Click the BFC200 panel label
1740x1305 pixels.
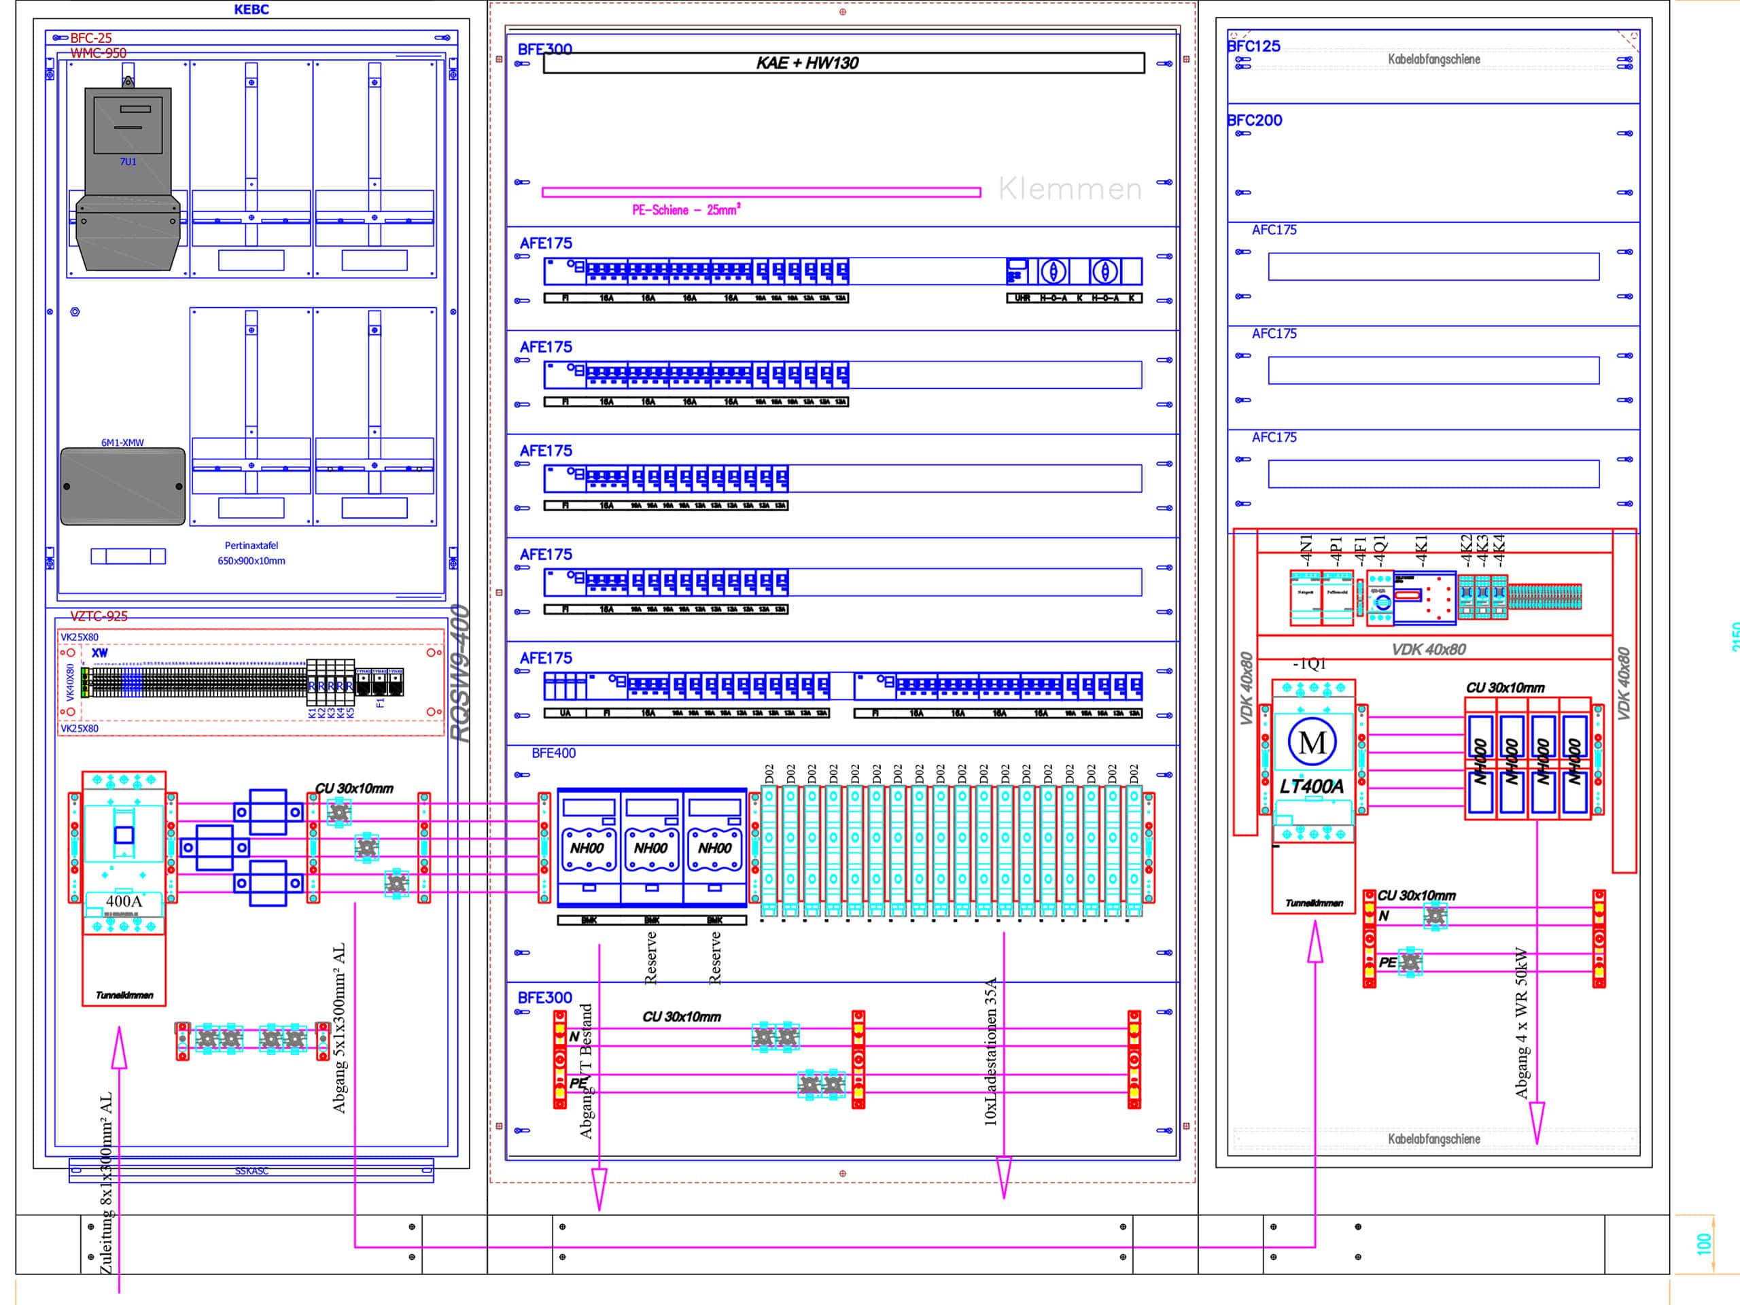(x=1255, y=120)
